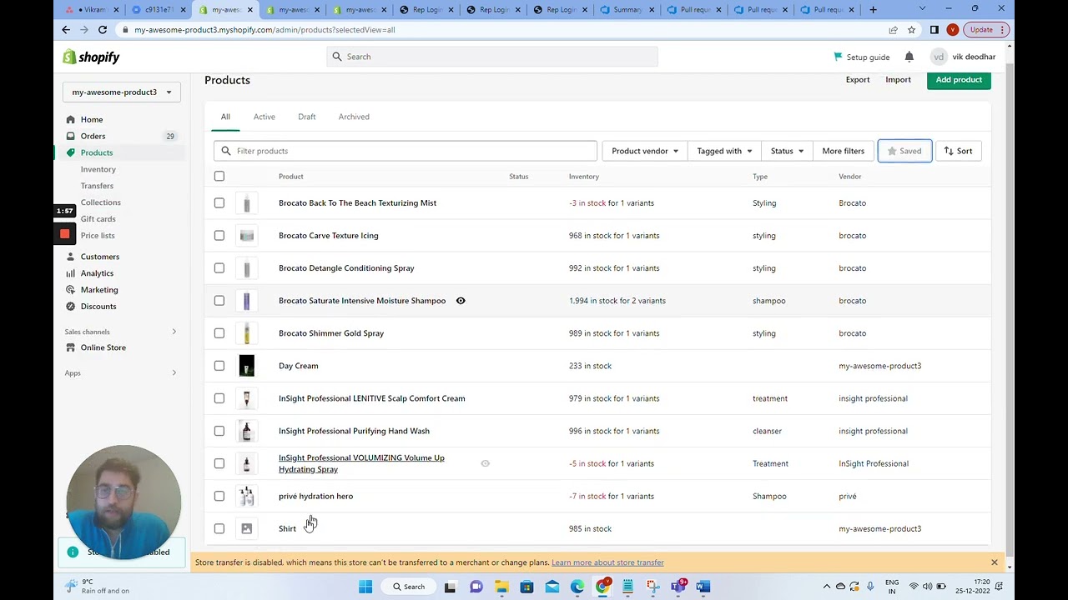Click the browser address bar
Screen dimensions: 1068x600
click(501, 30)
